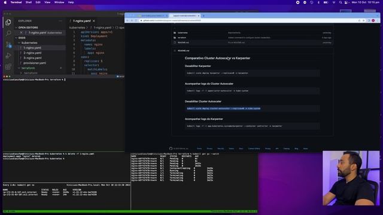Image resolution: width=383 pixels, height=215 pixels.
Task: Open the Search view in VS Code
Action: [x=8, y=33]
